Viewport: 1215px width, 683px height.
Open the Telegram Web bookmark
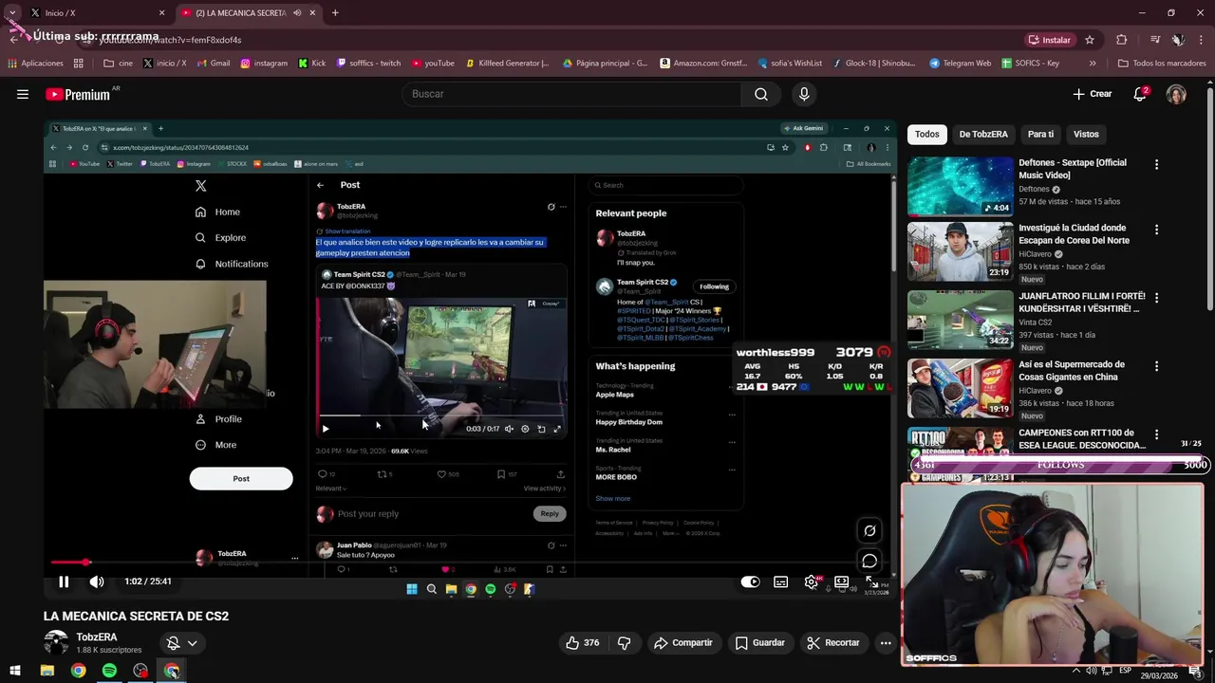tap(960, 64)
